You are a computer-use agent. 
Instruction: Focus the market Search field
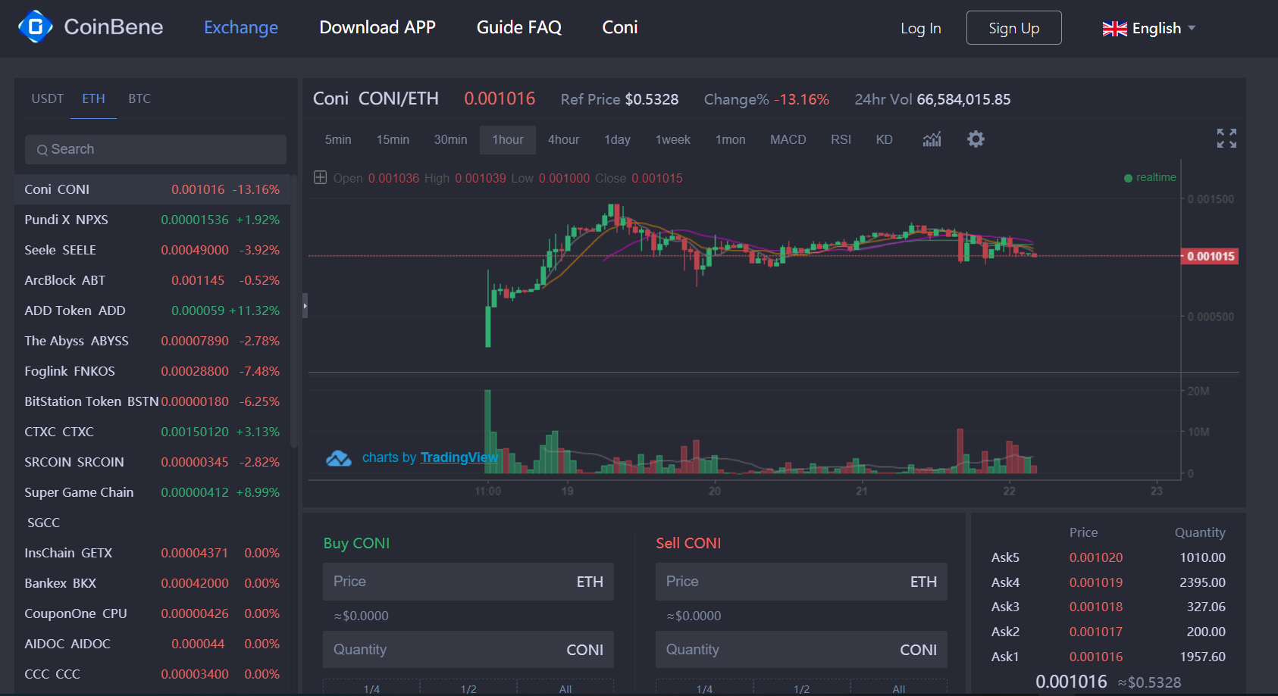coord(155,150)
